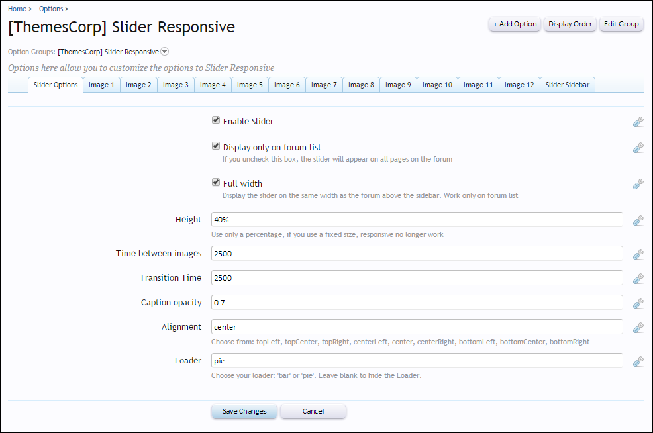
Task: Open the Image 2 tab
Action: [x=138, y=85]
